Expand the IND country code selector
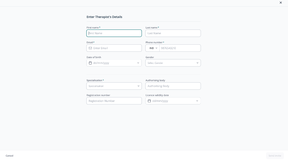The height and width of the screenshot is (161, 288). [x=153, y=48]
